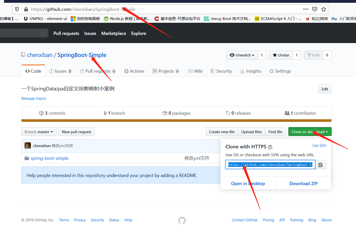The width and height of the screenshot is (356, 237).
Task: Click the watchers count 1
Action: tap(262, 55)
